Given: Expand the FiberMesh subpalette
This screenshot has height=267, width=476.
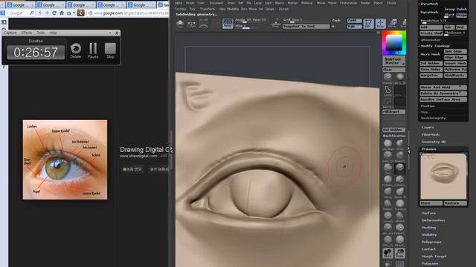Looking at the screenshot, I should (431, 134).
